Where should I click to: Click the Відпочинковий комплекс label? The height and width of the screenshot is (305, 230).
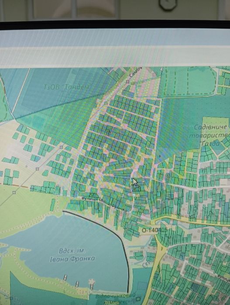[115, 299]
